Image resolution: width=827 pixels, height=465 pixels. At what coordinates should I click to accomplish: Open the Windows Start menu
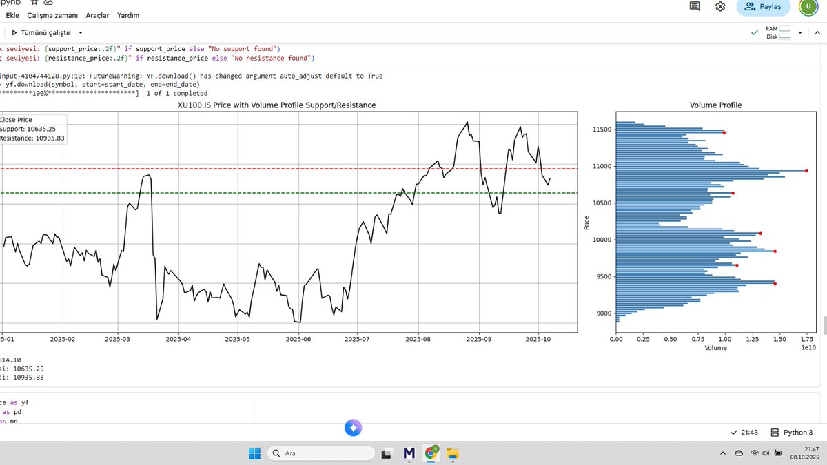coord(254,453)
